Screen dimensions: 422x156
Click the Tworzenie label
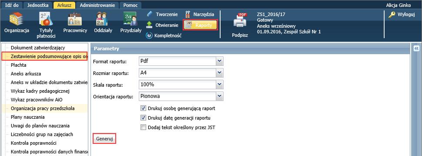167,14
